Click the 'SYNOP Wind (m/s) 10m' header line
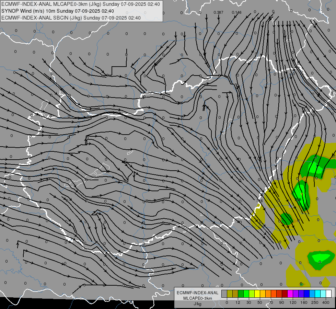Screen dimensions: 336x309 click(x=58, y=11)
